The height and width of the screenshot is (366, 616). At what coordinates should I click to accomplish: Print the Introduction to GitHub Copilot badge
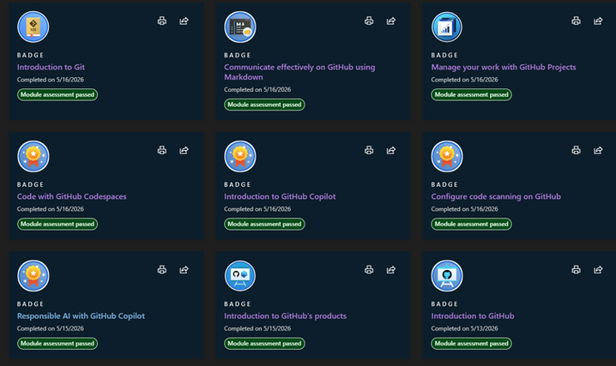369,150
